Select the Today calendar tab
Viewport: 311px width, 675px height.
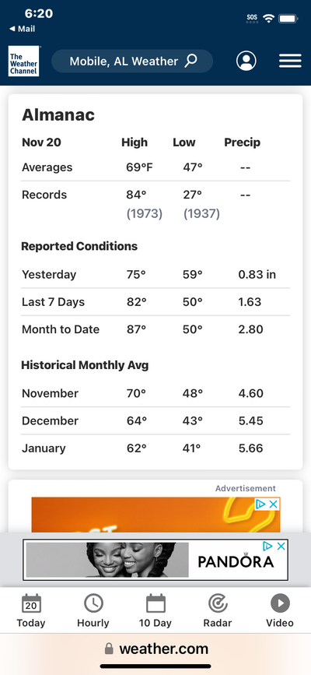coord(31,610)
